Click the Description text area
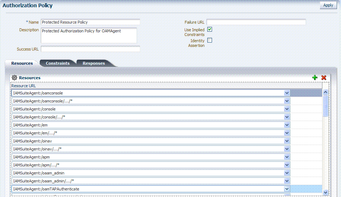Viewport: 341px width, 197px height. (89, 35)
